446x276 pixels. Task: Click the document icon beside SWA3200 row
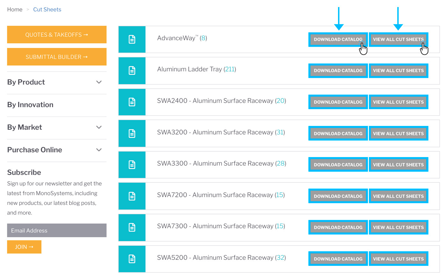click(x=132, y=134)
